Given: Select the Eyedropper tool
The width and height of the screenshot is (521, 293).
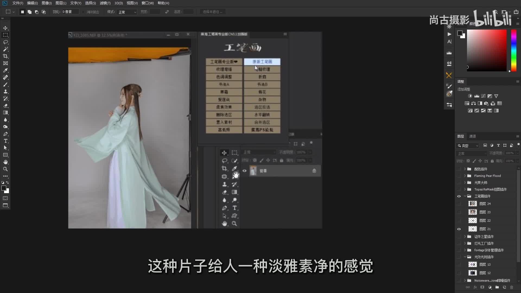Looking at the screenshot, I should tap(5, 70).
